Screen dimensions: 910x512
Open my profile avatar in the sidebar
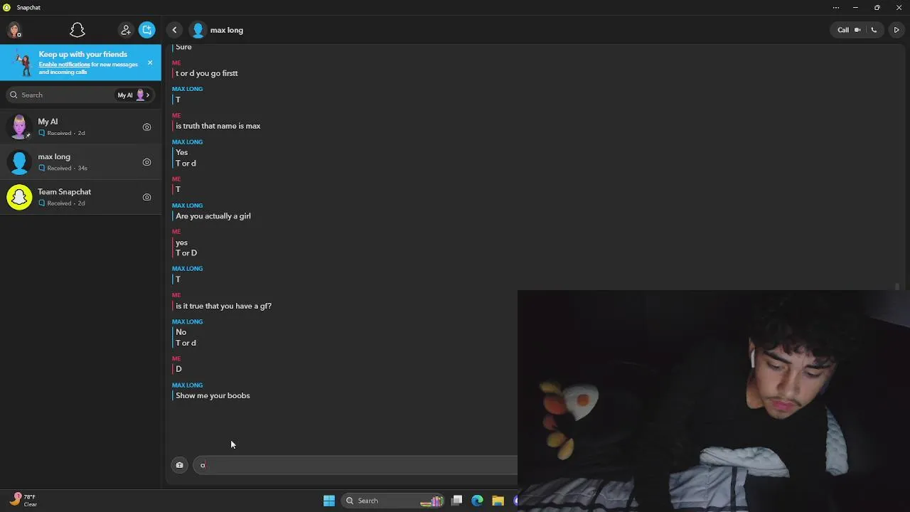point(14,30)
